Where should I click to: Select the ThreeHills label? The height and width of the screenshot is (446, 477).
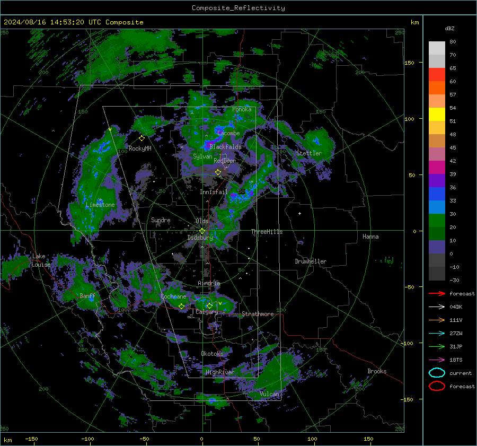coord(267,232)
